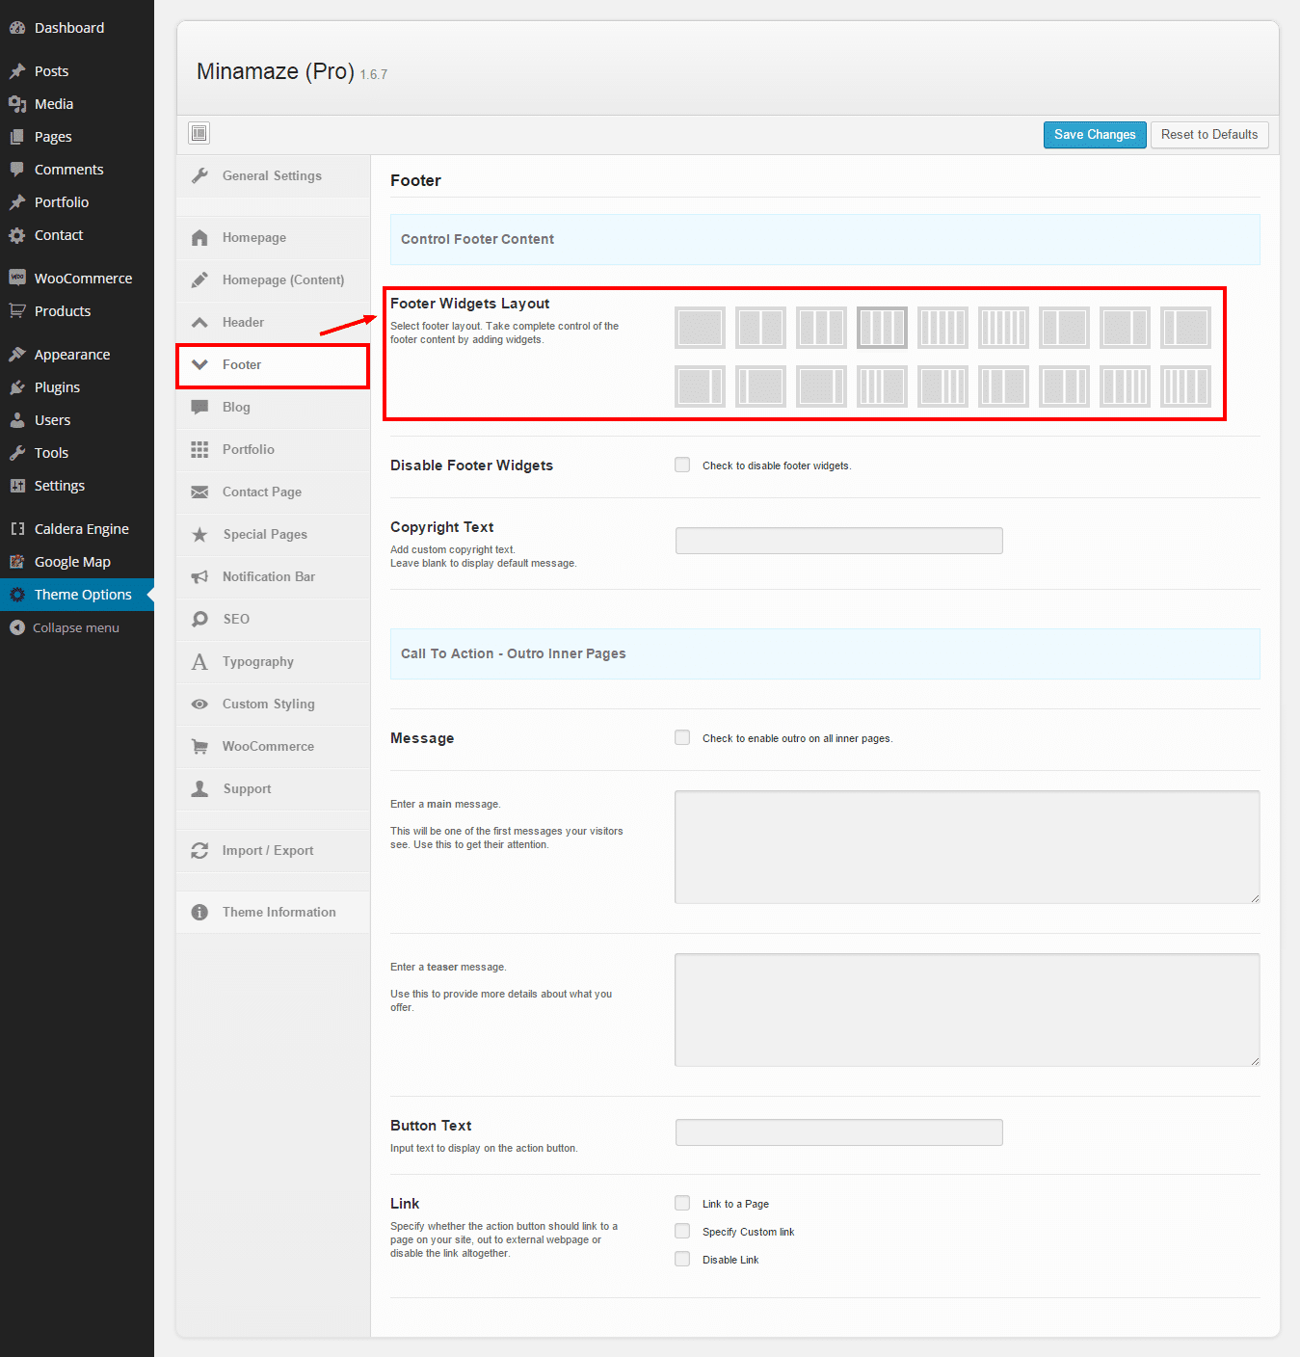1300x1357 pixels.
Task: Click the cart icon beside WooCommerce theme tab
Action: pos(199,747)
